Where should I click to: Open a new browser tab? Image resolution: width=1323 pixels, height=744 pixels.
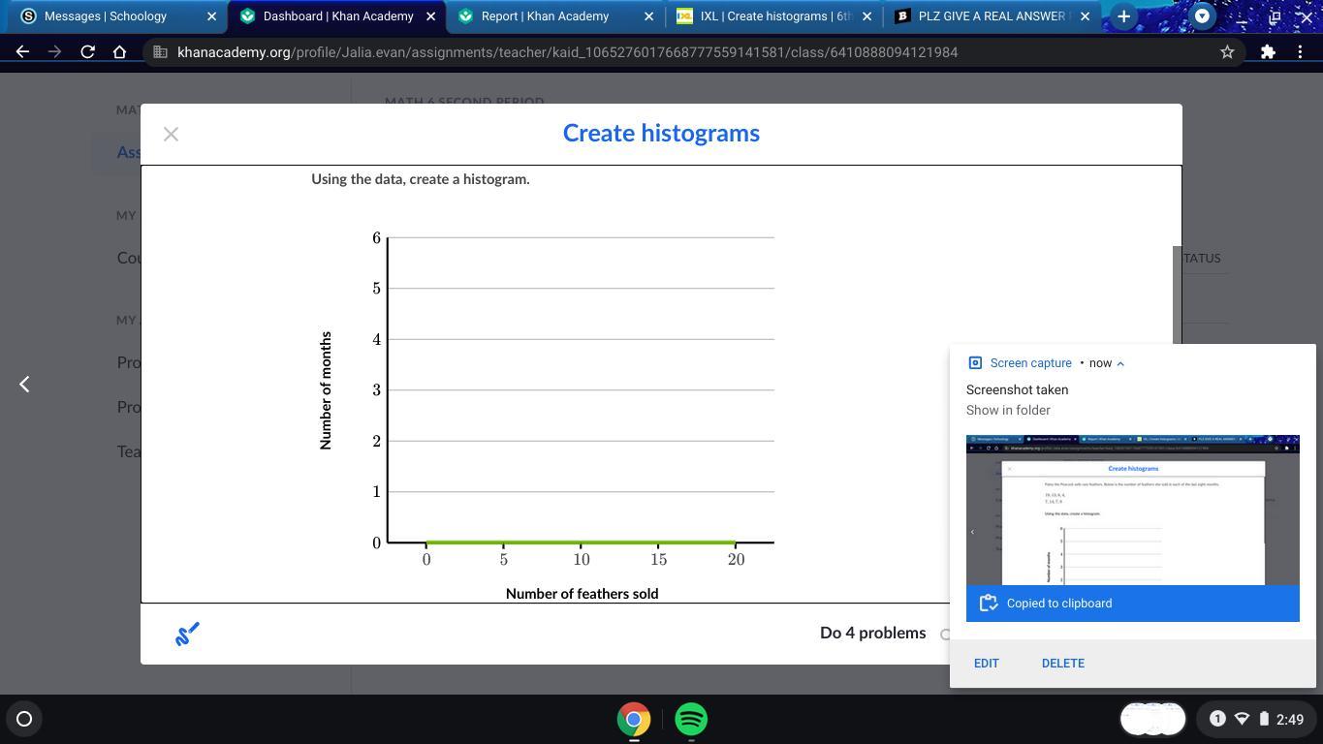(x=1123, y=16)
